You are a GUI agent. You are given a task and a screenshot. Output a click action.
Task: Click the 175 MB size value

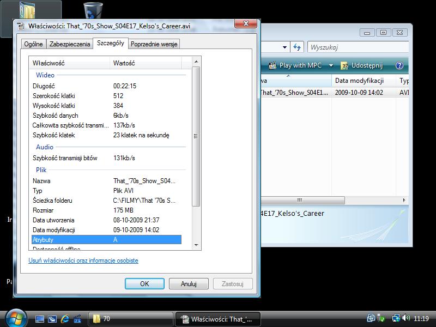(124, 210)
